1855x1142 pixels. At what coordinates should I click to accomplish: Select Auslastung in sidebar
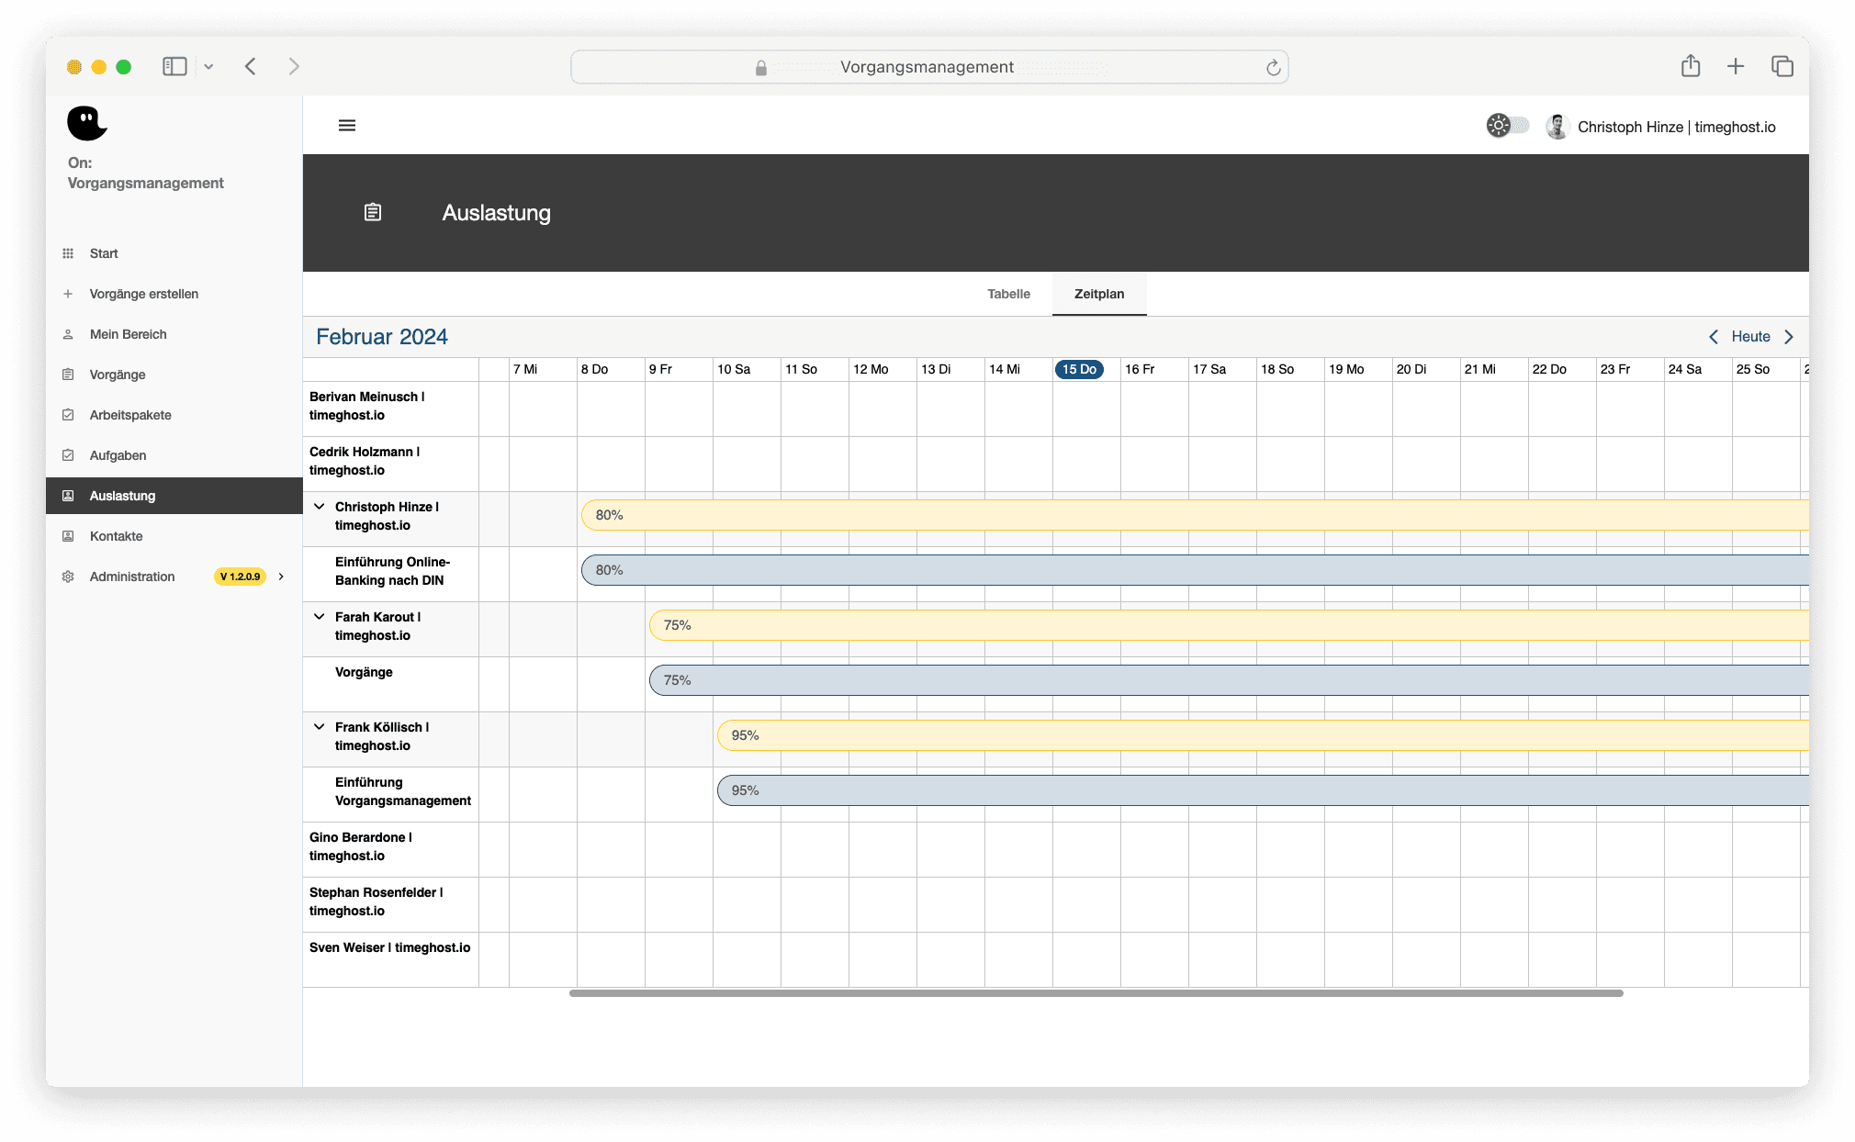click(174, 496)
